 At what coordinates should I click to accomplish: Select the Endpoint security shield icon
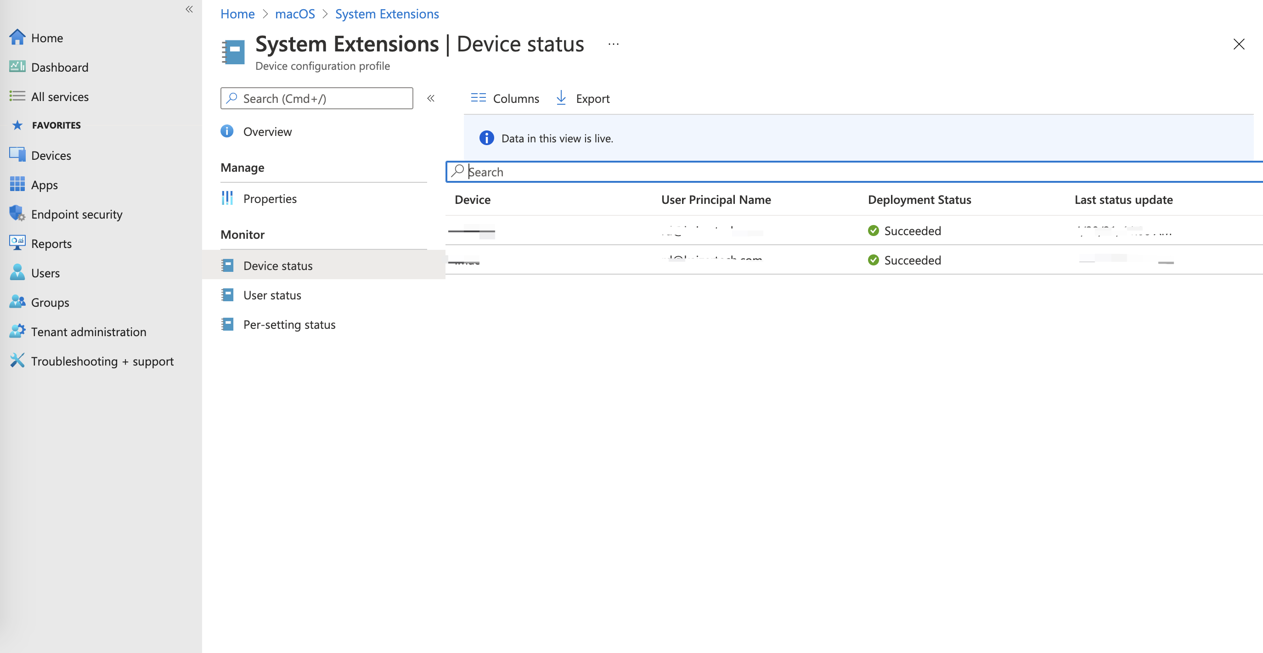(17, 214)
